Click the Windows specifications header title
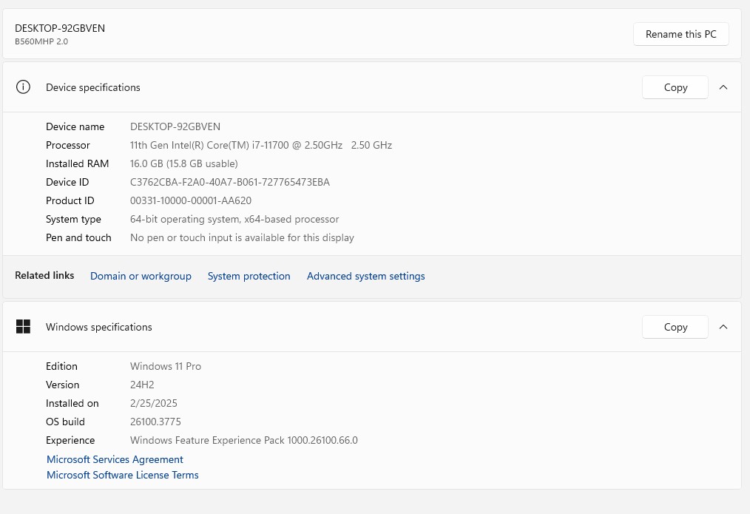Viewport: 750px width, 514px height. pos(99,327)
